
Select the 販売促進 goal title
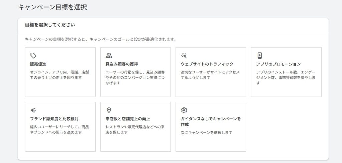pyautogui.click(x=38, y=64)
